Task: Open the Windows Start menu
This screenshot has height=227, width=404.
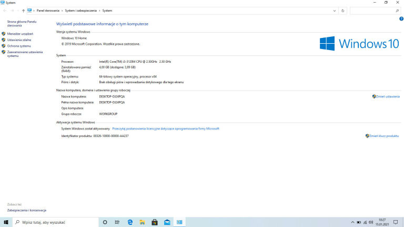Action: 6,222
